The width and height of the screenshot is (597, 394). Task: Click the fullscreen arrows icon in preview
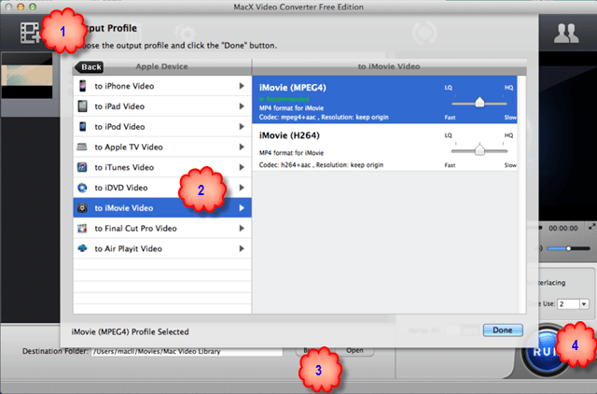coord(592,226)
